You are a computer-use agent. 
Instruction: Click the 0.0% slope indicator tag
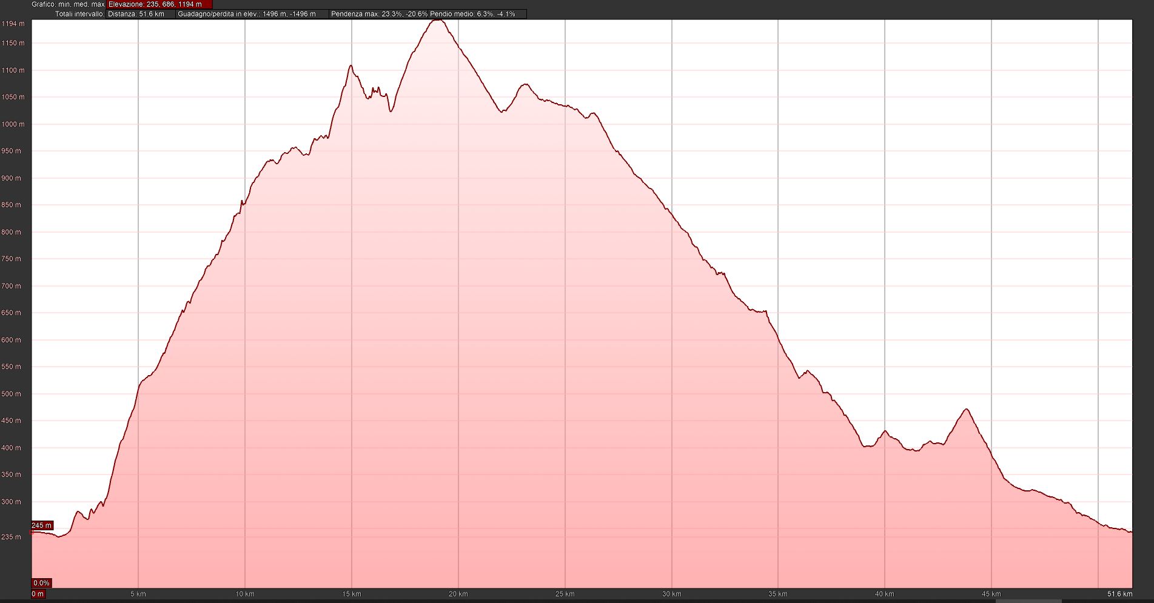pyautogui.click(x=41, y=583)
